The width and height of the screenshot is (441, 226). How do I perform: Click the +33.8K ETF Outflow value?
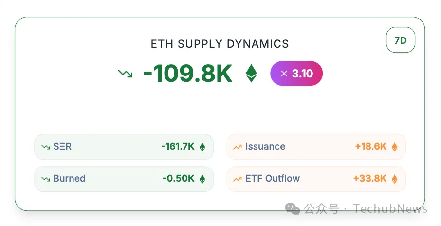click(x=370, y=179)
